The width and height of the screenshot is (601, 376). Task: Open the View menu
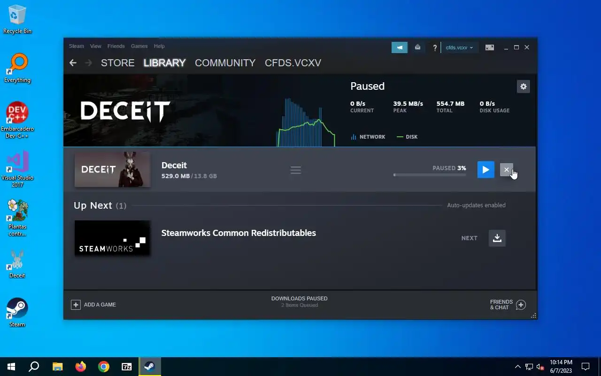point(96,46)
